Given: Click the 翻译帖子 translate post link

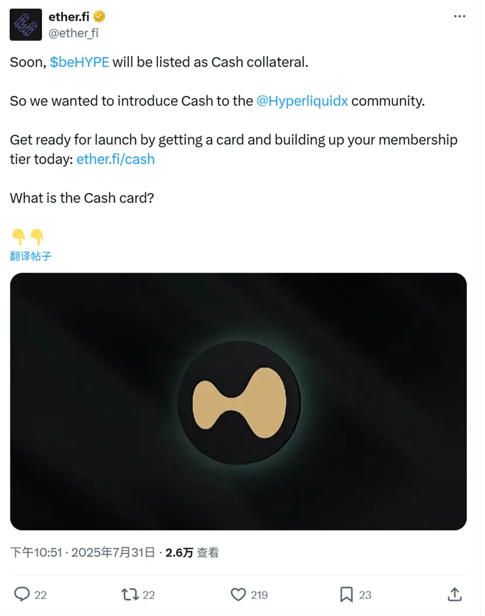Looking at the screenshot, I should (31, 255).
